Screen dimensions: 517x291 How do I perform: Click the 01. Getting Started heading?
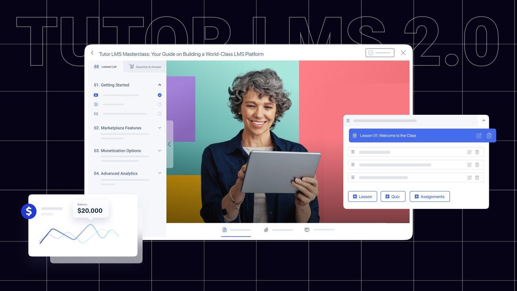tap(111, 85)
